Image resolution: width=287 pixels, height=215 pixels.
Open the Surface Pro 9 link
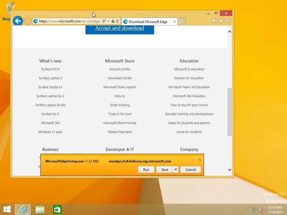(50, 69)
